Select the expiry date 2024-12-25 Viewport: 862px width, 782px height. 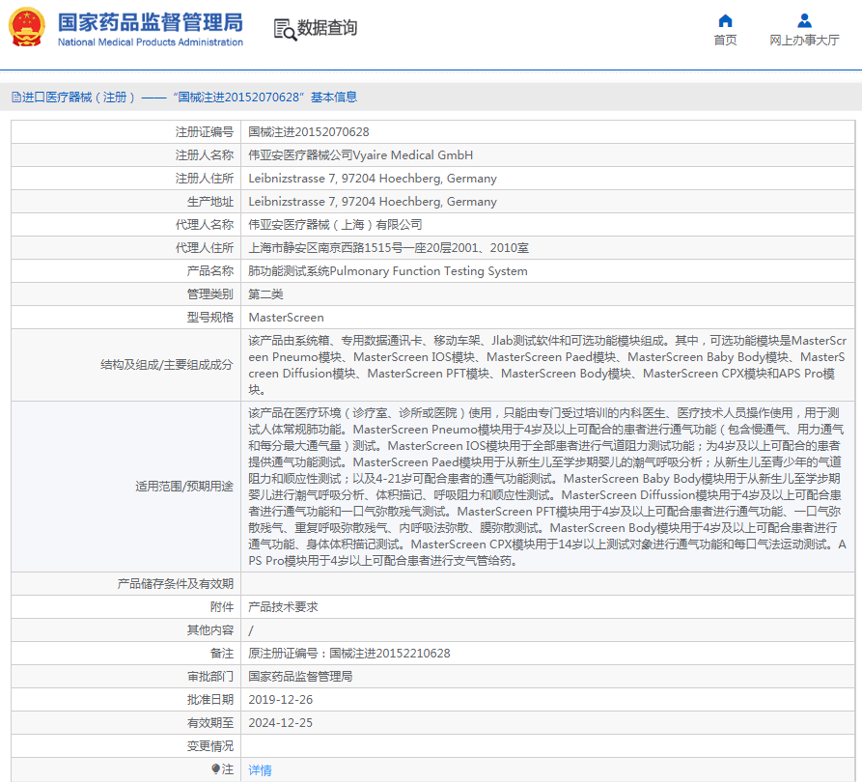point(281,723)
